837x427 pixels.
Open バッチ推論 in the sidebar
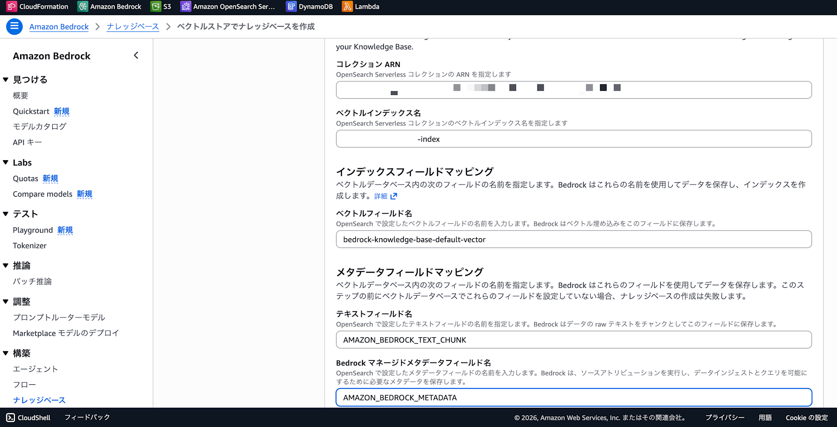click(x=32, y=281)
